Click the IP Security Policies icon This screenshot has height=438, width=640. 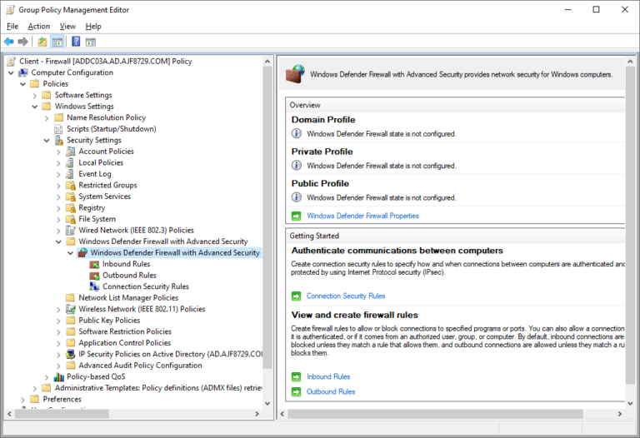[x=71, y=355]
